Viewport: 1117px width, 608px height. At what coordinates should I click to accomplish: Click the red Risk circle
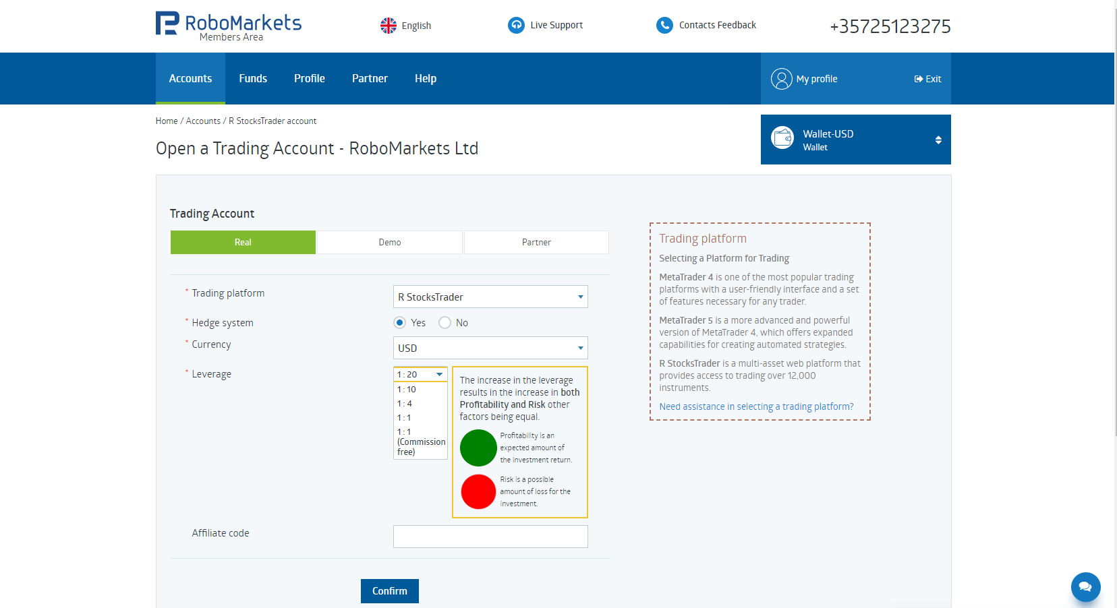[478, 491]
